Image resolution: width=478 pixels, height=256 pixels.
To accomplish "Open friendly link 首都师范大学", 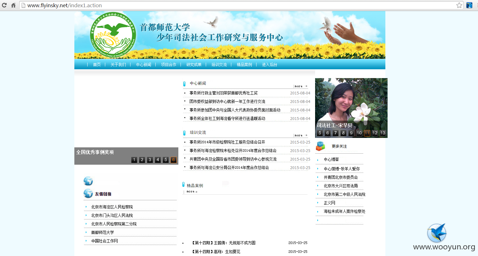I will pos(102,232).
